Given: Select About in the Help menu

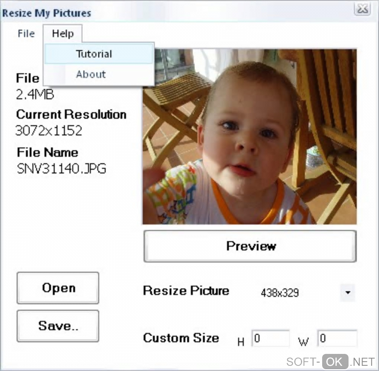Looking at the screenshot, I should (99, 74).
